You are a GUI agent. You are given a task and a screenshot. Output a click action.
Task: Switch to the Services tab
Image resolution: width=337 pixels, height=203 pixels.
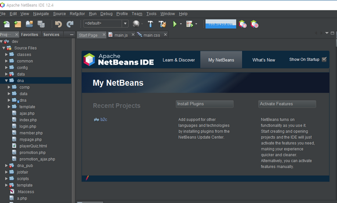click(x=51, y=34)
